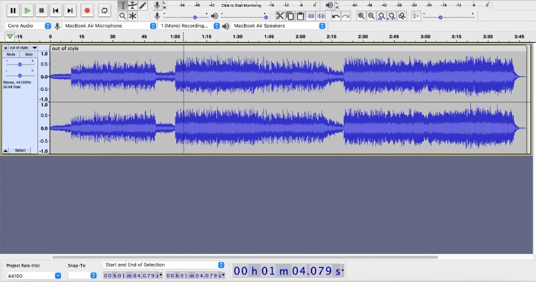Skip to the end of the project
This screenshot has width=536, height=282.
pyautogui.click(x=70, y=11)
